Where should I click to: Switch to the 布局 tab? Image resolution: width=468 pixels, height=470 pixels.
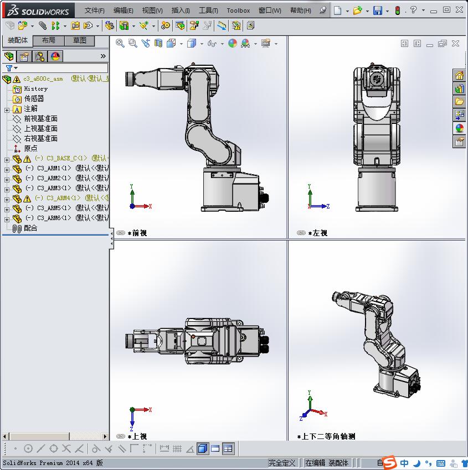point(49,40)
